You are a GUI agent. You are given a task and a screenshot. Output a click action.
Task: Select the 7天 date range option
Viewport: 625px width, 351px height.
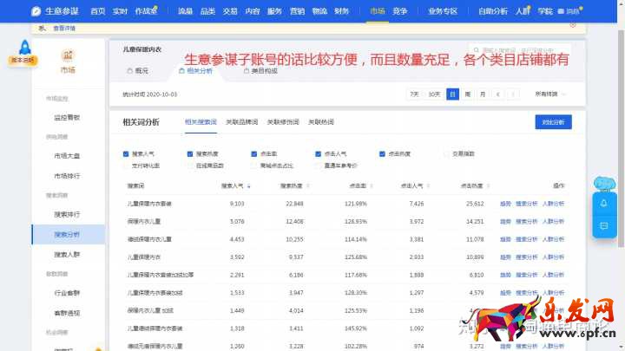pos(414,94)
